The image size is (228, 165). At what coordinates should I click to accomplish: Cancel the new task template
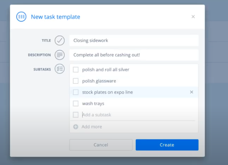pyautogui.click(x=101, y=145)
